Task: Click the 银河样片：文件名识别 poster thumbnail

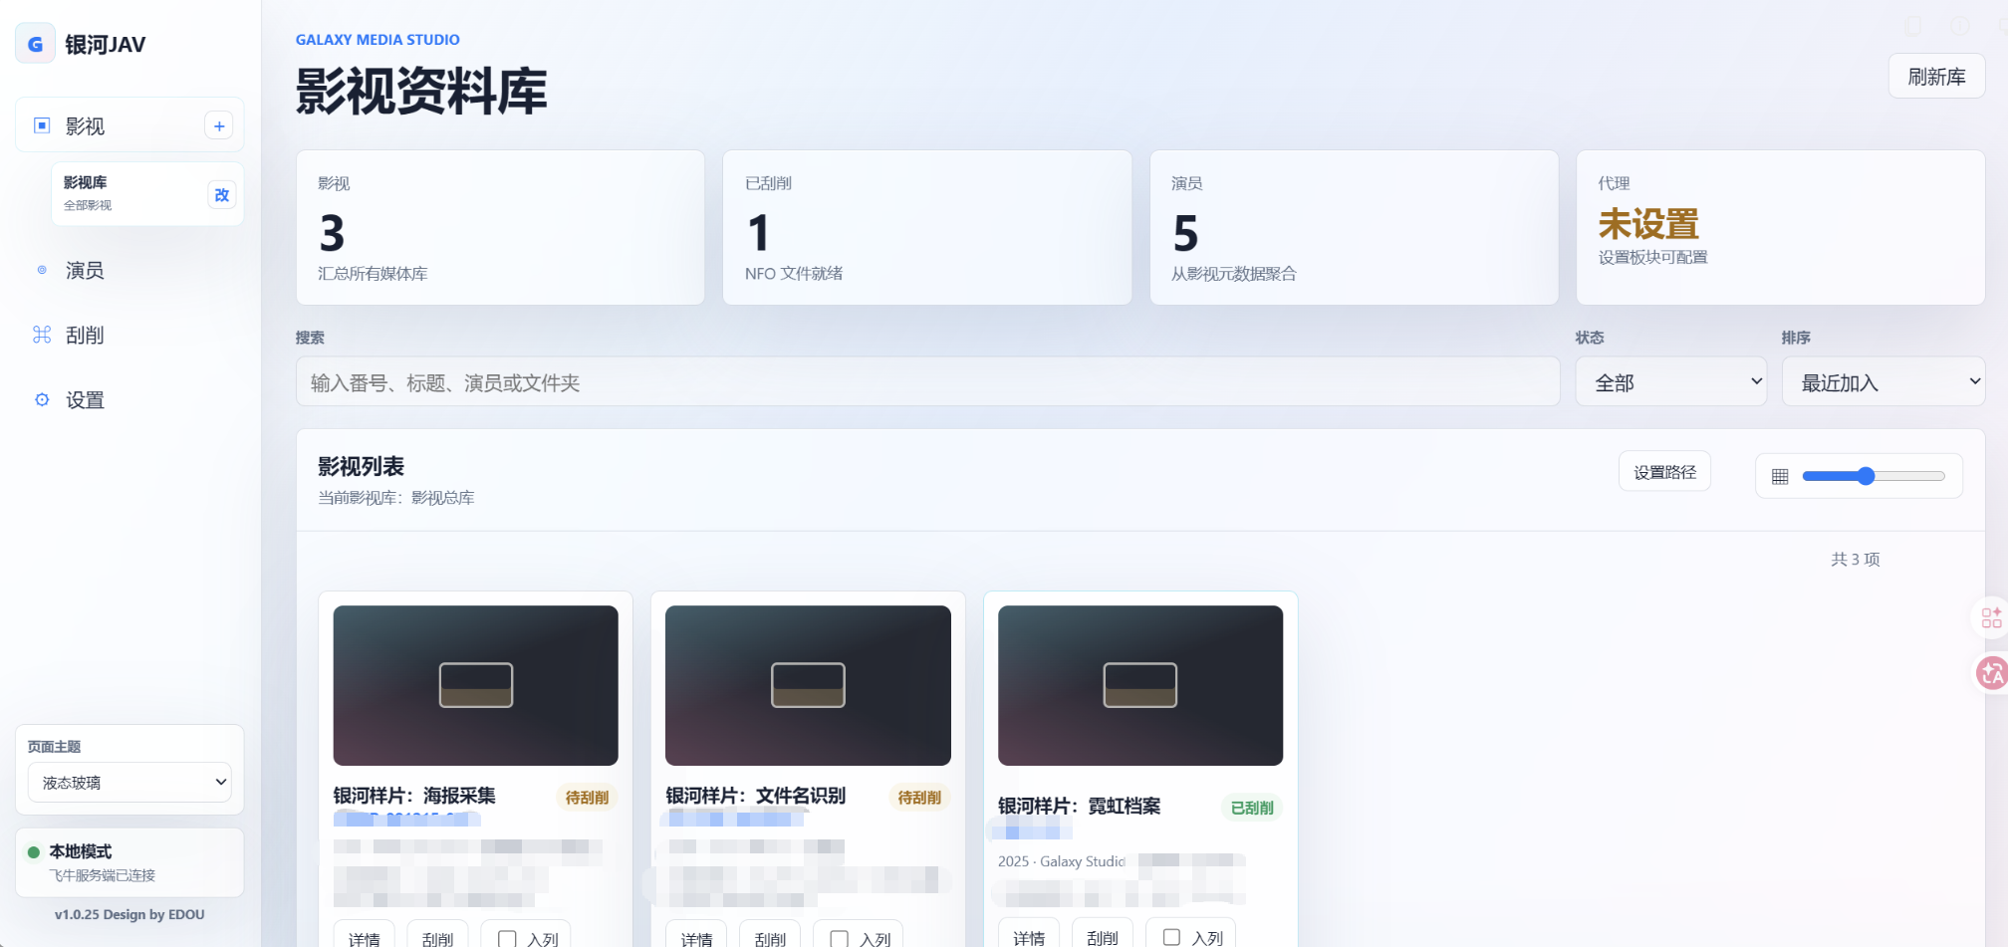Action: click(808, 686)
